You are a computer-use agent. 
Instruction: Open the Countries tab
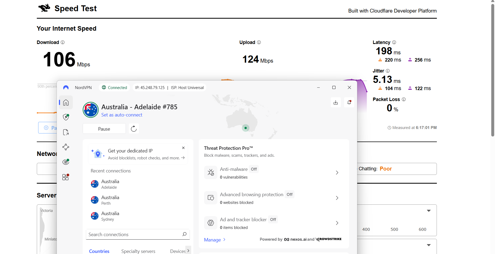99,251
